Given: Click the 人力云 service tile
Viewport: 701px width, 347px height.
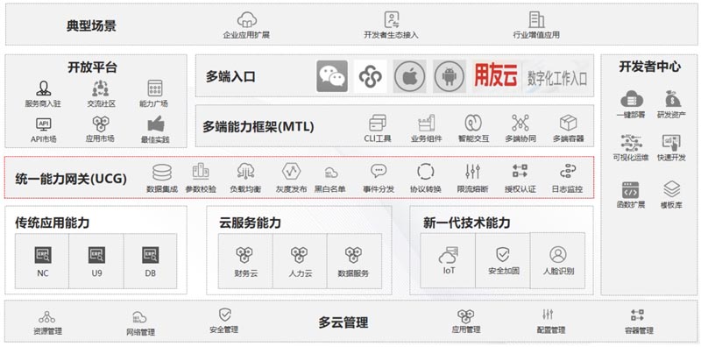Looking at the screenshot, I should point(300,261).
